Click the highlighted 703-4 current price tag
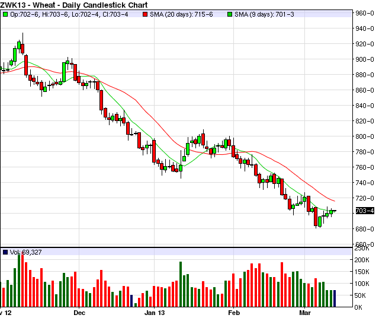The height and width of the screenshot is (318, 379). coord(365,211)
